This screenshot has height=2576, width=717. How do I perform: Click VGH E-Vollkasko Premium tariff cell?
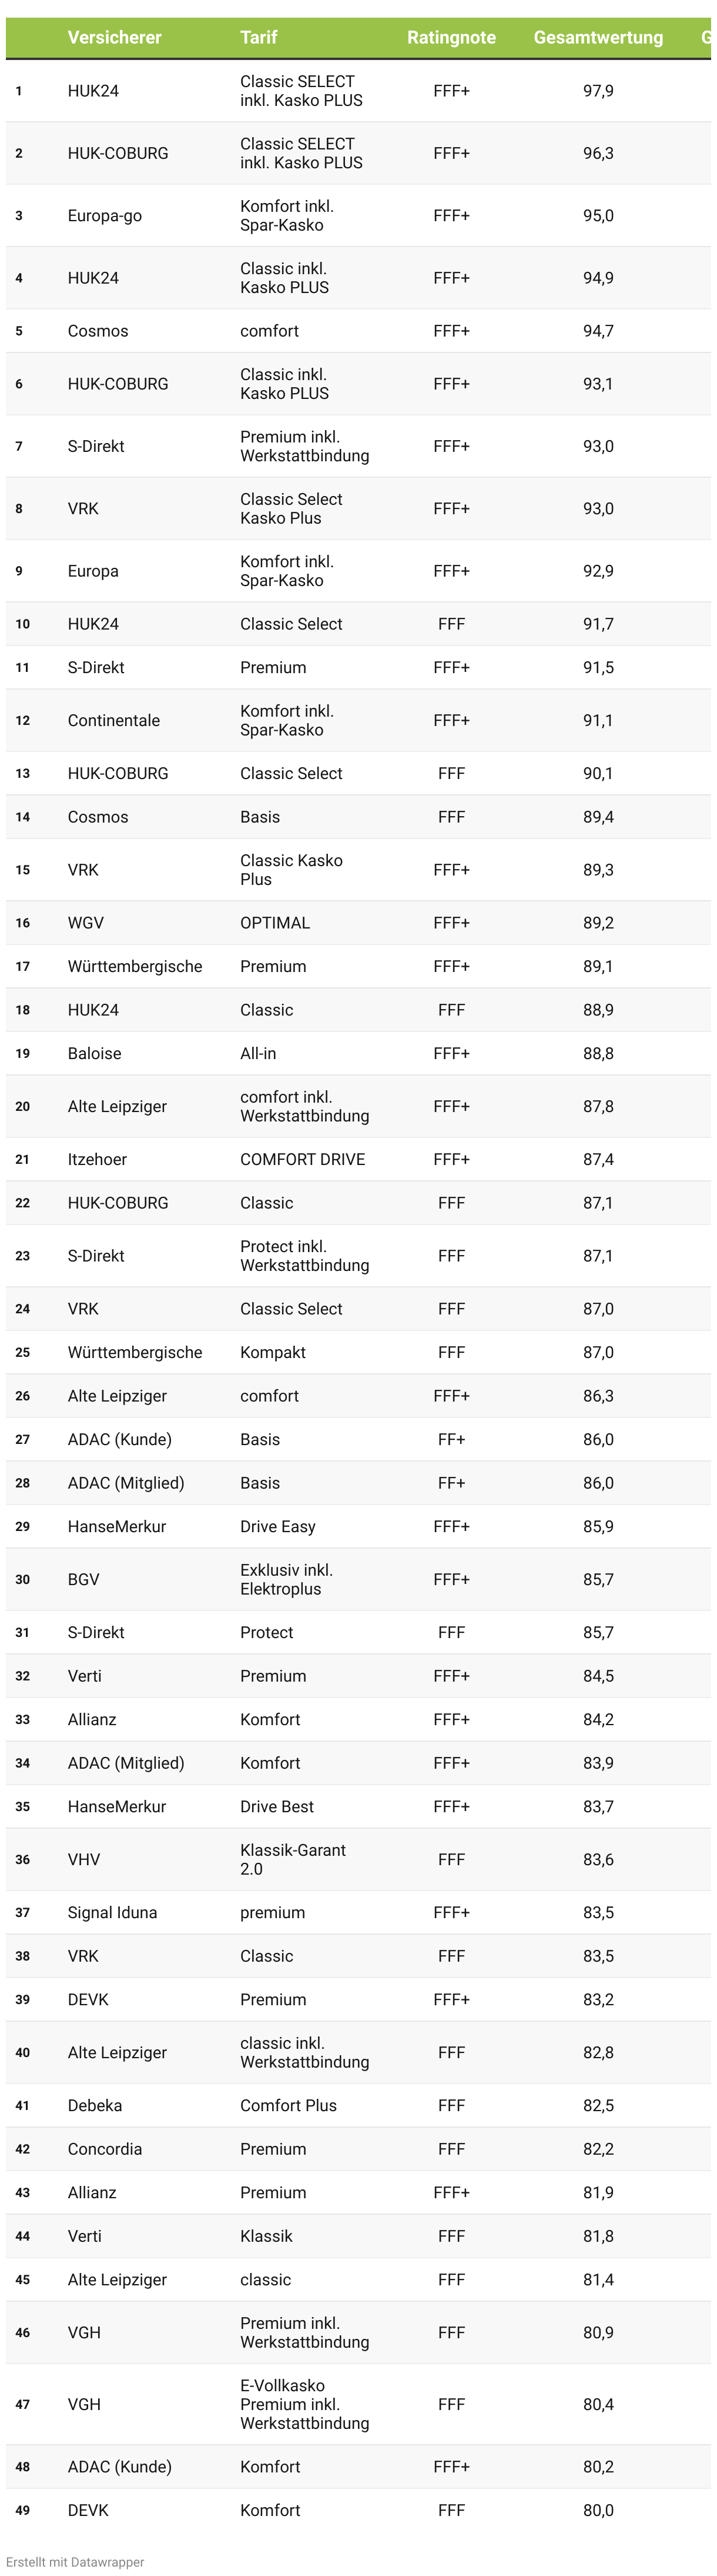point(304,2404)
